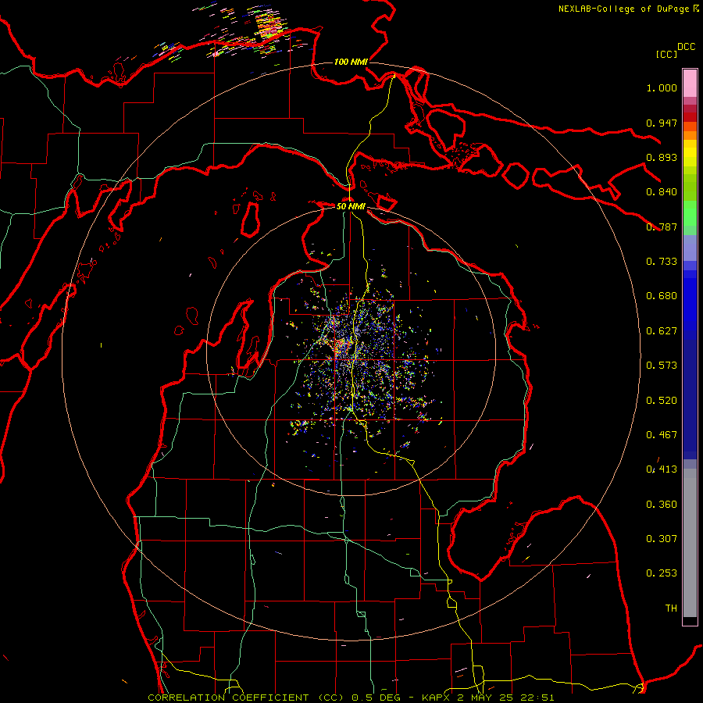This screenshot has height=703, width=703.
Task: Click the 100 NMI range ring label
Action: pyautogui.click(x=351, y=62)
